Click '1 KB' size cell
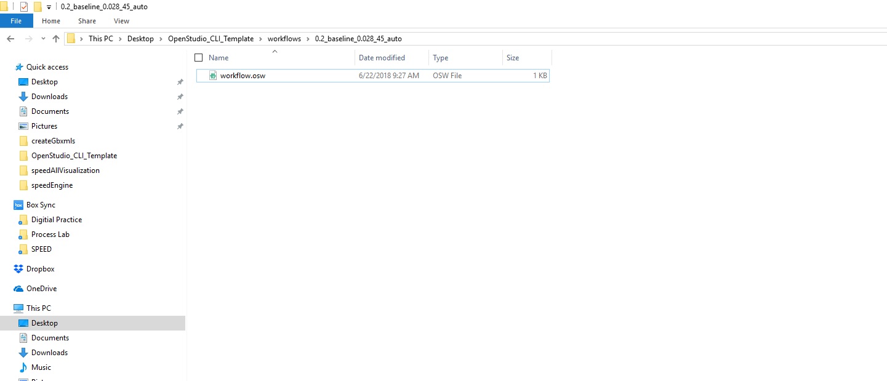This screenshot has height=381, width=887. [x=540, y=76]
